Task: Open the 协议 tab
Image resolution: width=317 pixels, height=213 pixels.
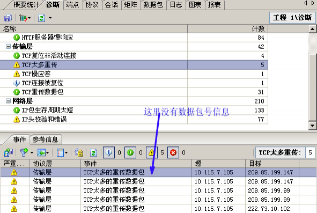Action: coord(92,5)
